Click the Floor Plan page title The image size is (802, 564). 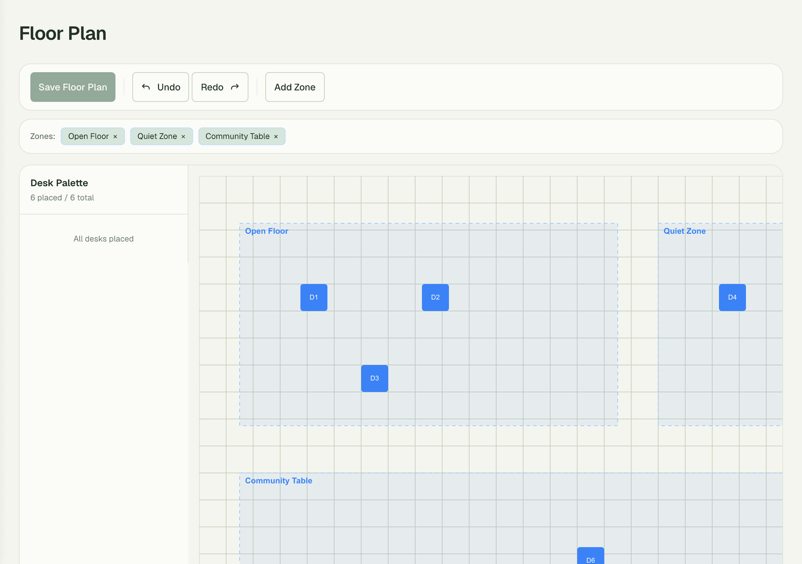(63, 33)
